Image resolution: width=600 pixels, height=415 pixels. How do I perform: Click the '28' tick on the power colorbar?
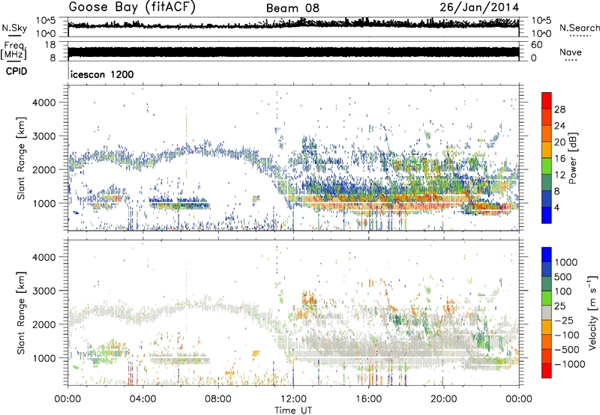(x=559, y=109)
